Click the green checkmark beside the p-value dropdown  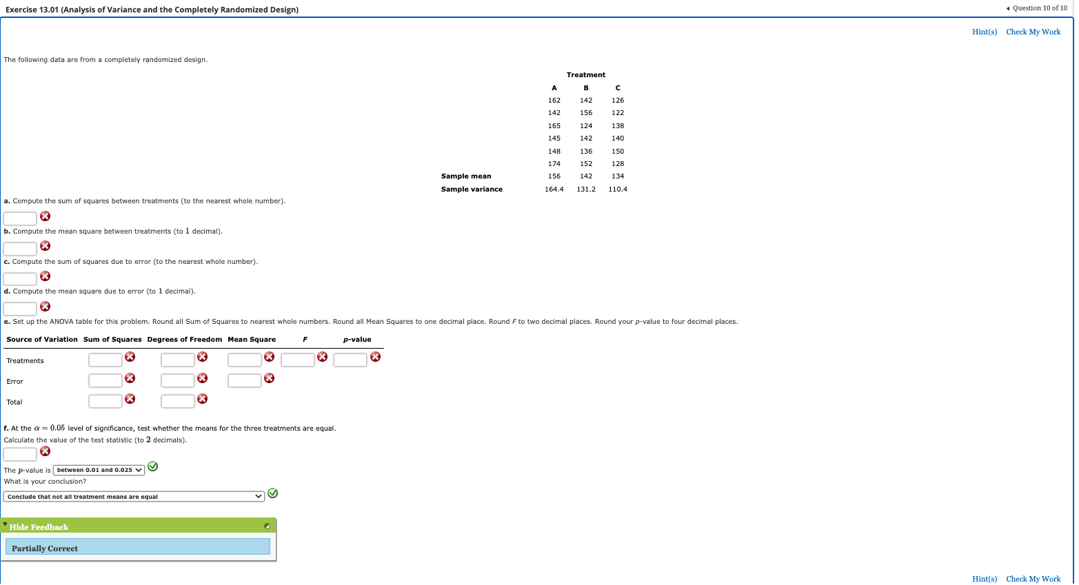pyautogui.click(x=152, y=466)
